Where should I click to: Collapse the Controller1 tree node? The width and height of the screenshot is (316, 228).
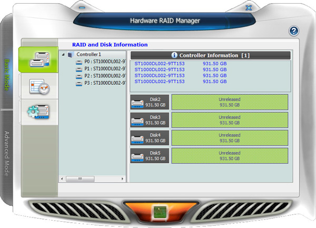[64, 54]
